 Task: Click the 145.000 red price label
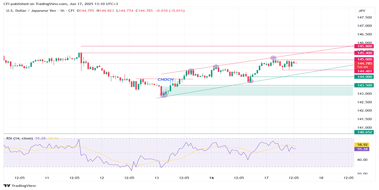tap(364, 59)
